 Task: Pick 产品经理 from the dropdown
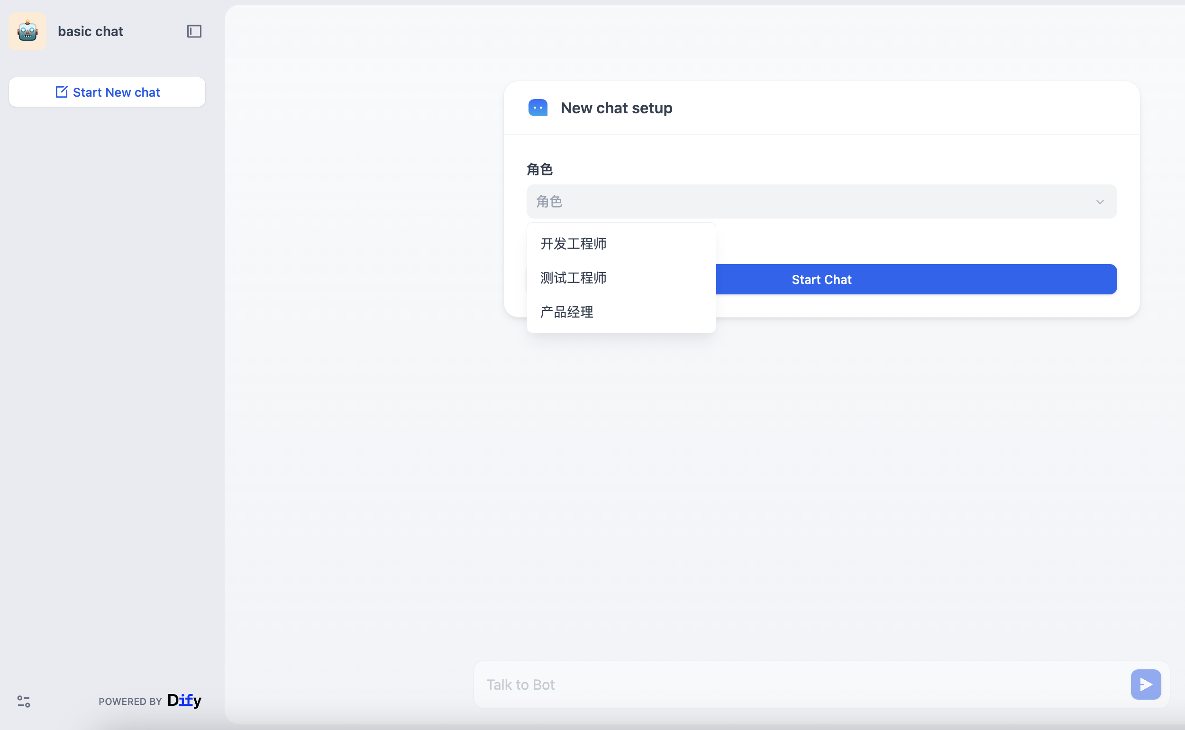(567, 312)
